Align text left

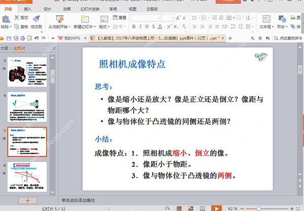pos(195,26)
